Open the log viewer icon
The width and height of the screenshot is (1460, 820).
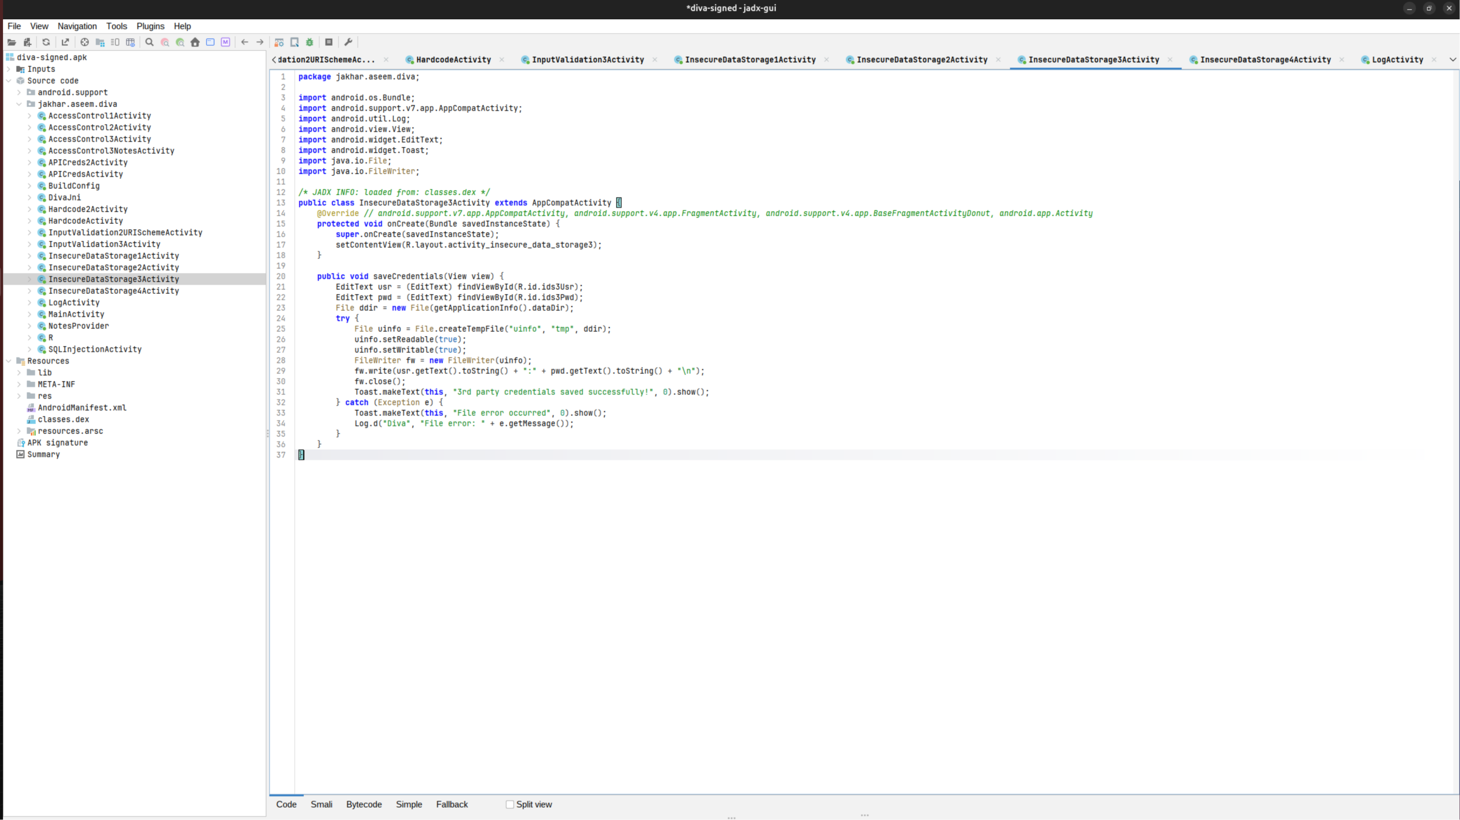click(329, 42)
